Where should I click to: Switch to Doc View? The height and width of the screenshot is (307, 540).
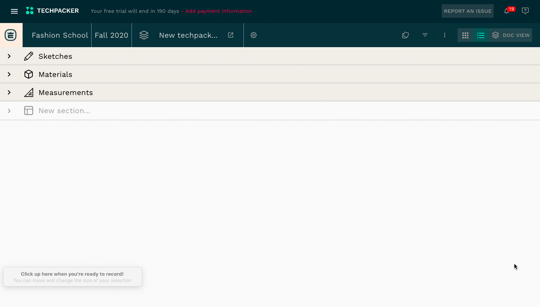511,35
